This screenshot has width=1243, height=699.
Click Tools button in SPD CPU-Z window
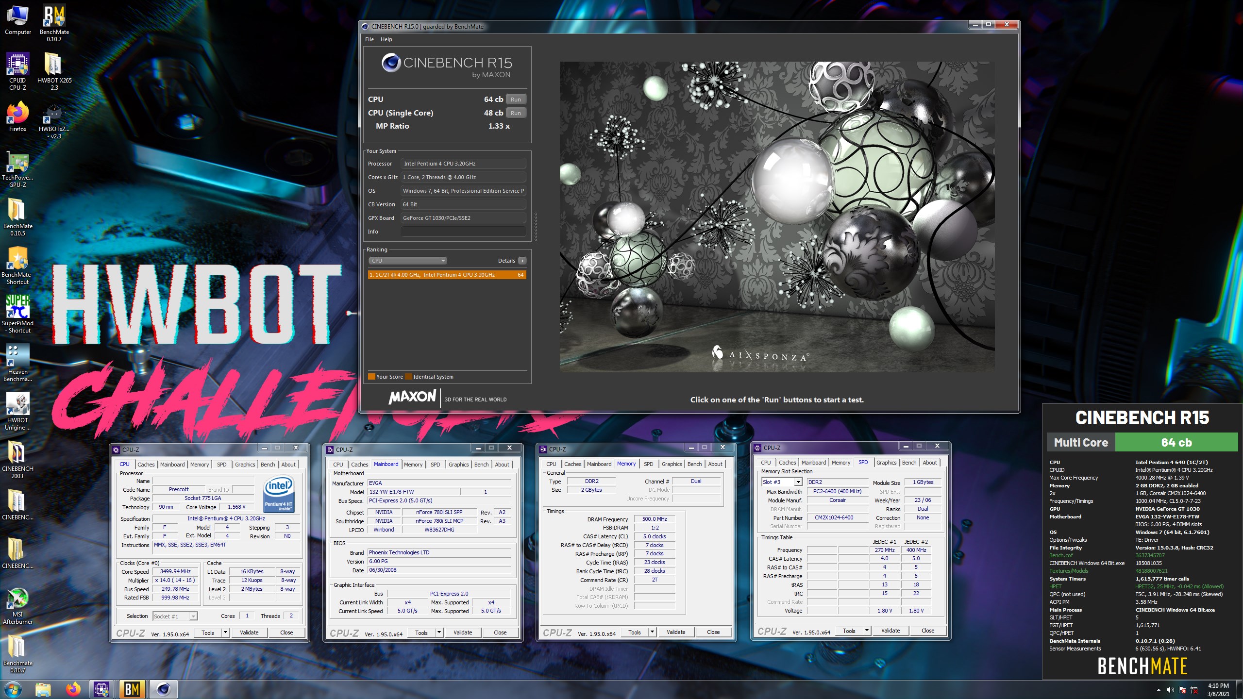(849, 631)
